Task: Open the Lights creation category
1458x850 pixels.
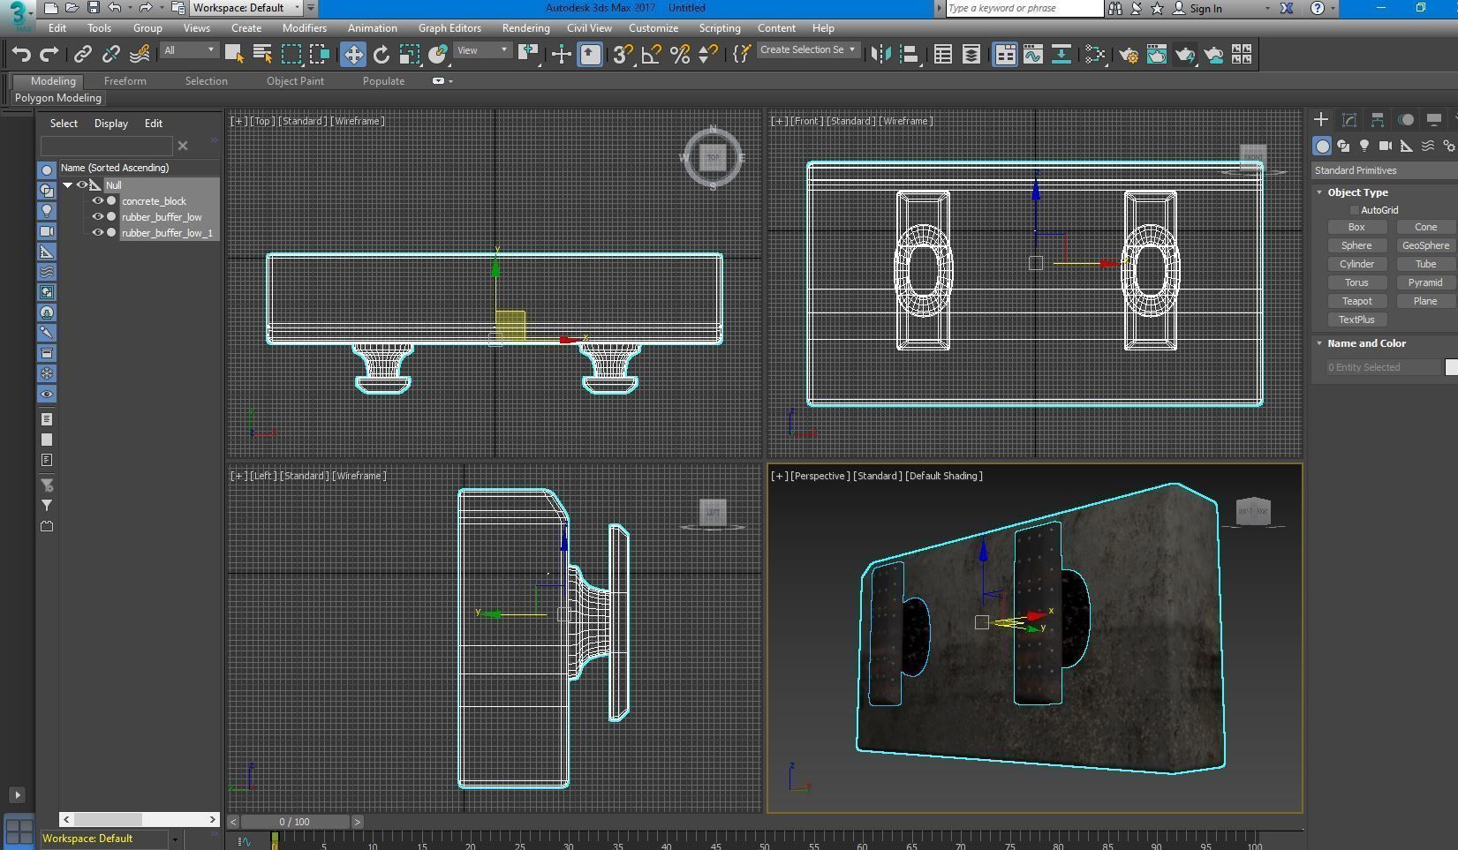Action: 1364,146
